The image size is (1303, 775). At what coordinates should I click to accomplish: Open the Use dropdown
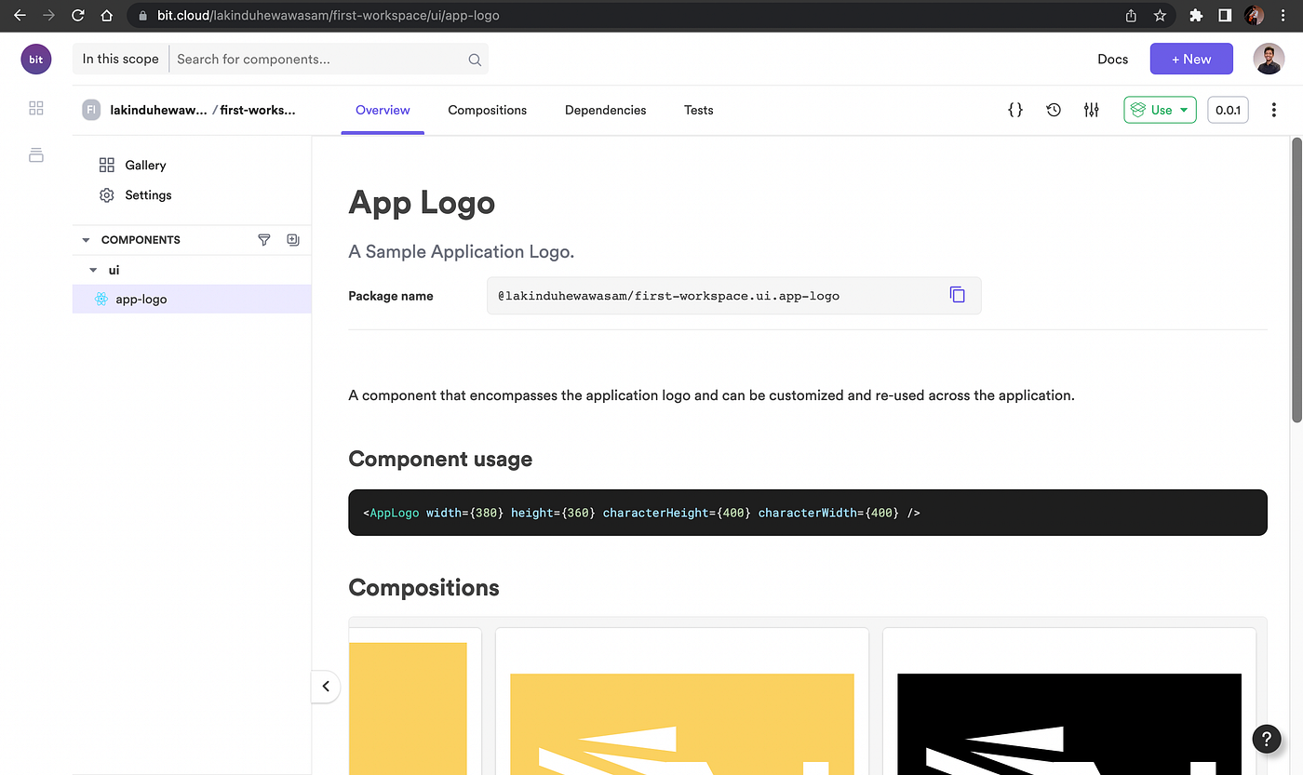(x=1160, y=110)
